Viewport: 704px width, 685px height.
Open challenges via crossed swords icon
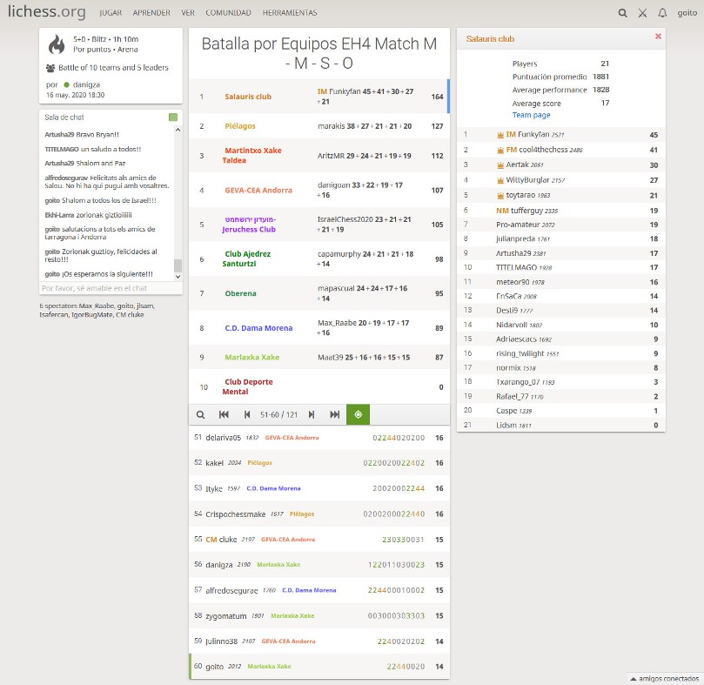pos(642,13)
